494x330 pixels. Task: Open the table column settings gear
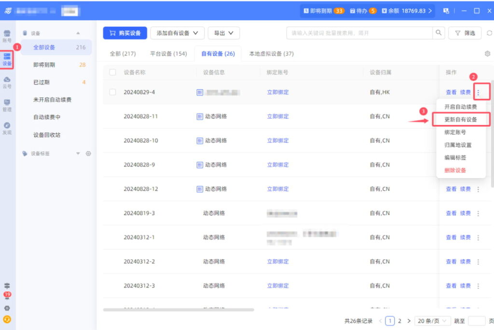487,54
